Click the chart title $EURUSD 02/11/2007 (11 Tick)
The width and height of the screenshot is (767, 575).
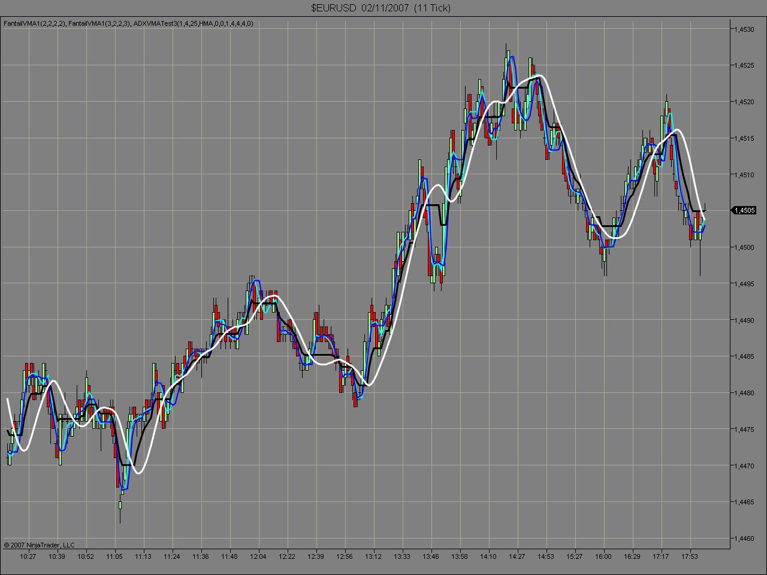tap(381, 8)
